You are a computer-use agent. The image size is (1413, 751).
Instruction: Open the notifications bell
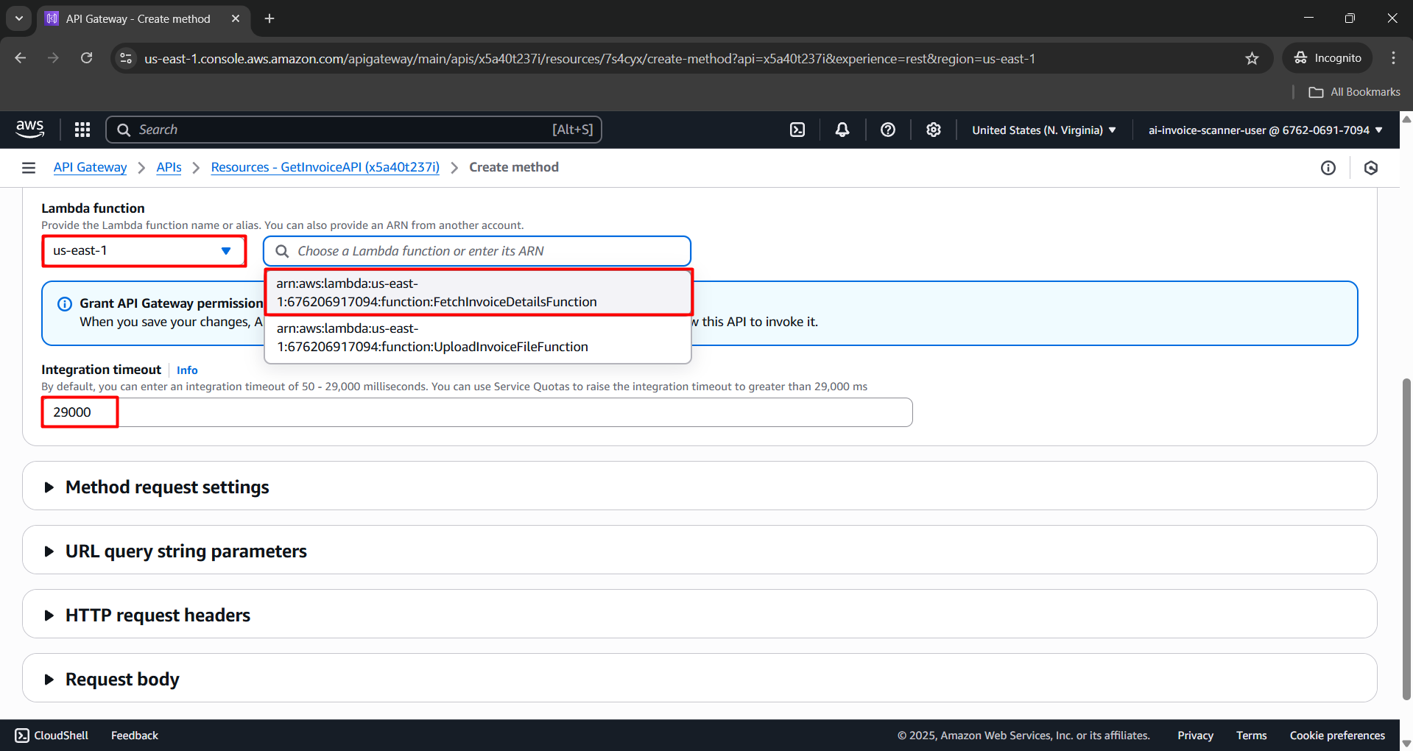842,130
